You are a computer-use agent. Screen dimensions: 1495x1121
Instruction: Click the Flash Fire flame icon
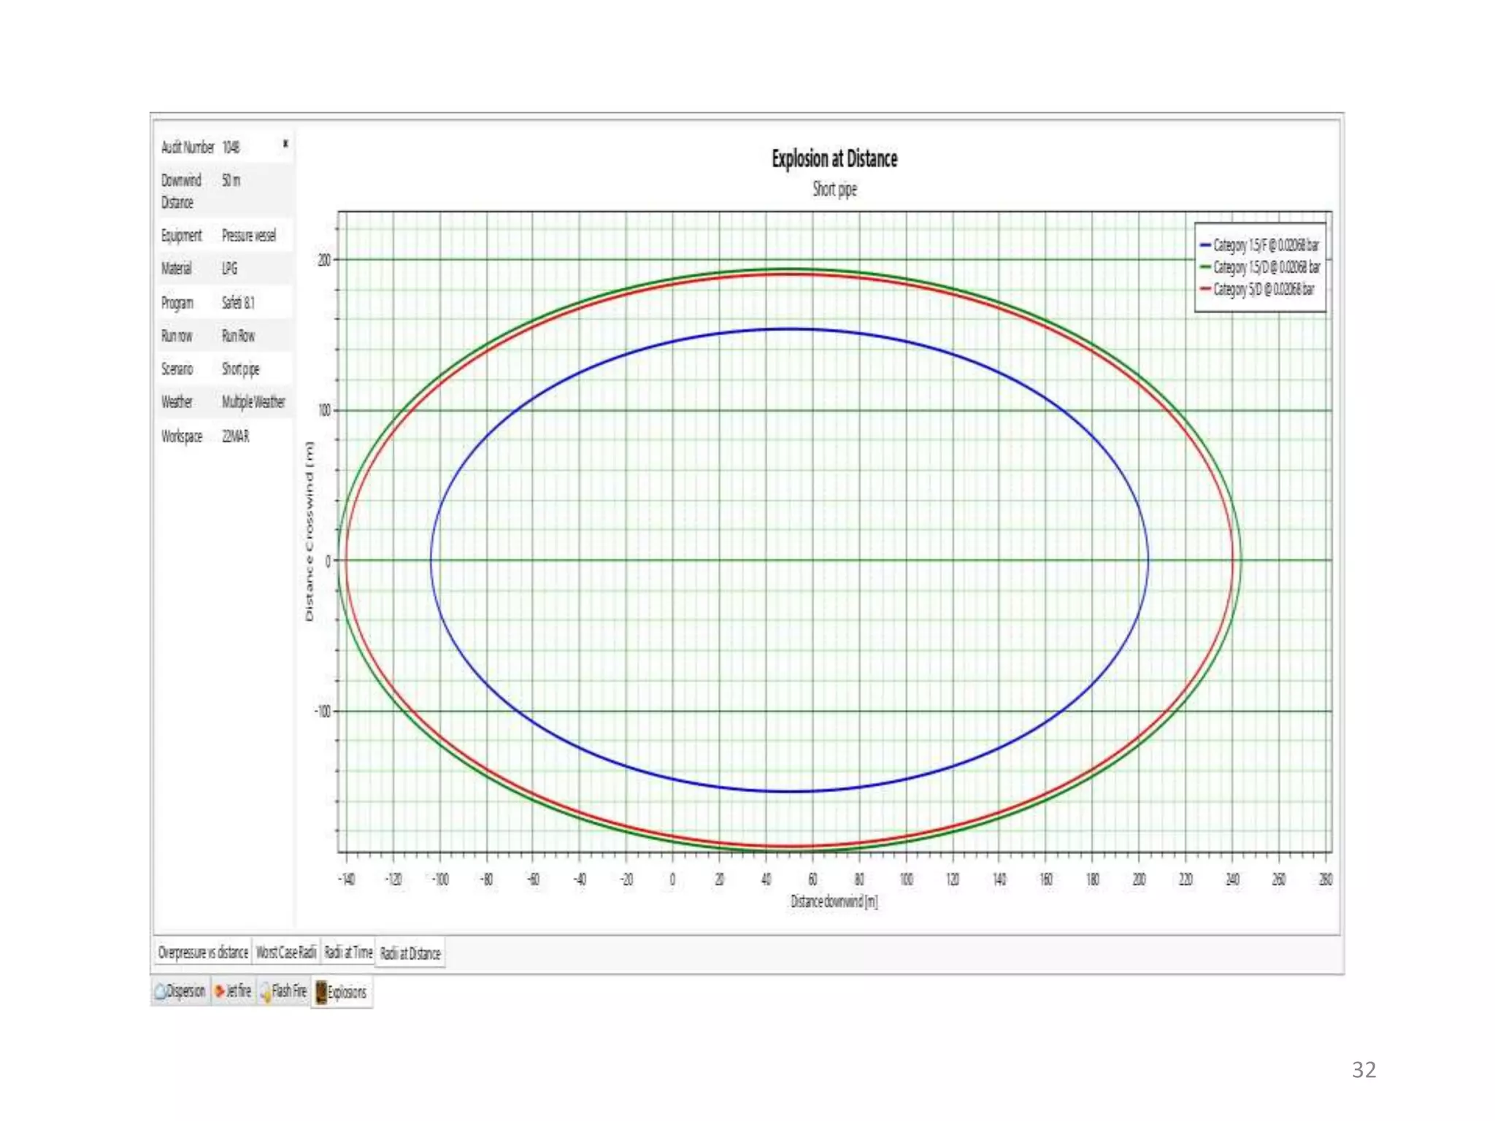[265, 992]
